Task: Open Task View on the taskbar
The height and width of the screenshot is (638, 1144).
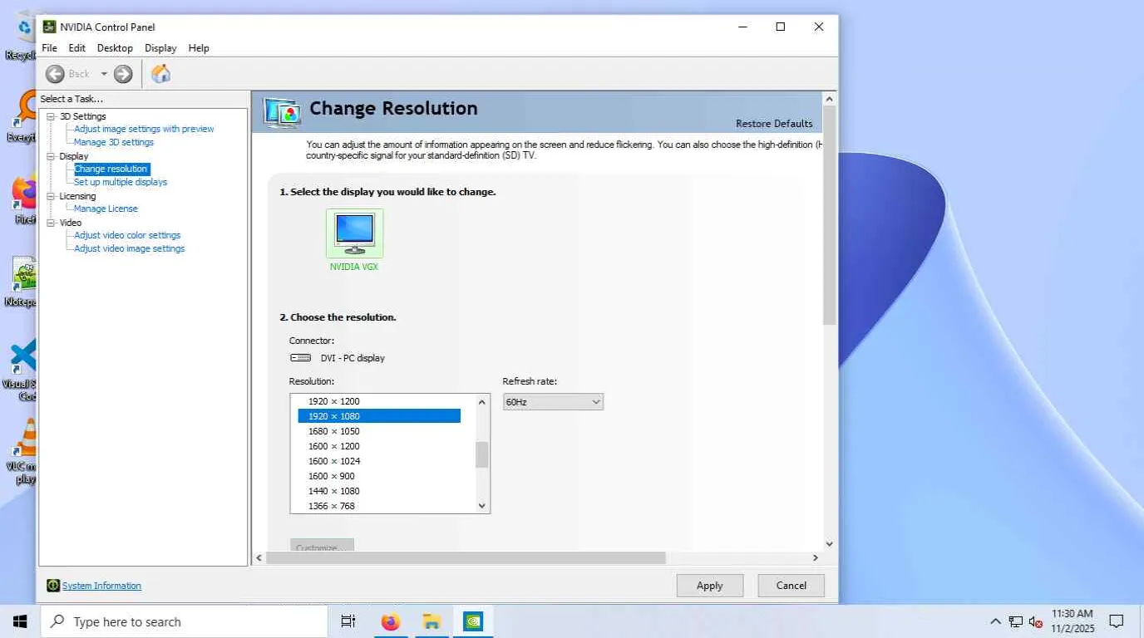Action: (x=348, y=621)
